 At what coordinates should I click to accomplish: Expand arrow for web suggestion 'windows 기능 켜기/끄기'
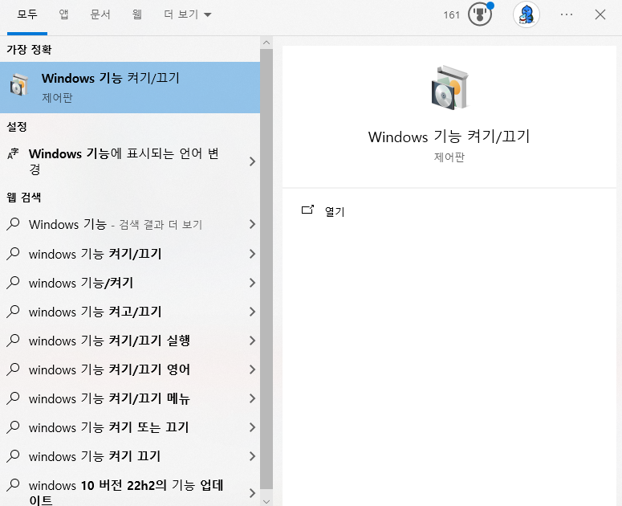252,254
